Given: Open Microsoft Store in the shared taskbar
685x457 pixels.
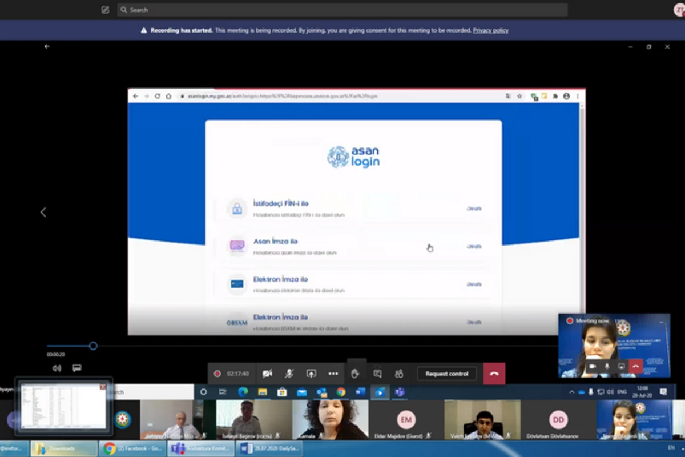Looking at the screenshot, I should click(281, 392).
